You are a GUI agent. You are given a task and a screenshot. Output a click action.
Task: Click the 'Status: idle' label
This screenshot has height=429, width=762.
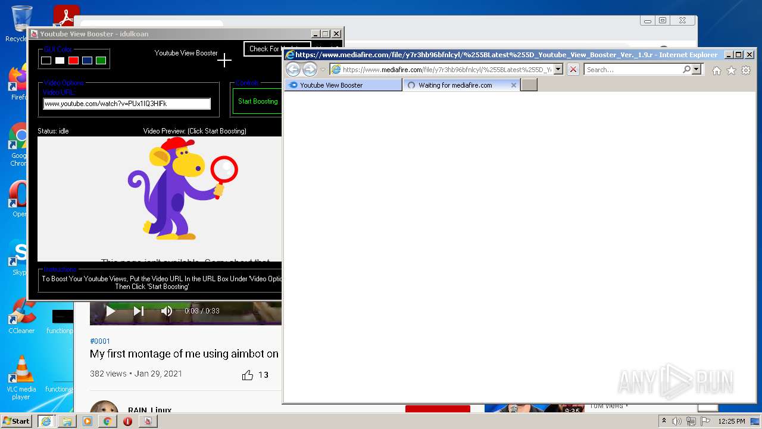[53, 131]
